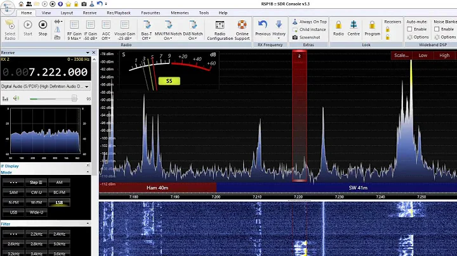This screenshot has height=256, width=457.
Task: Open Noise Blanker Options
Action: [445, 37]
